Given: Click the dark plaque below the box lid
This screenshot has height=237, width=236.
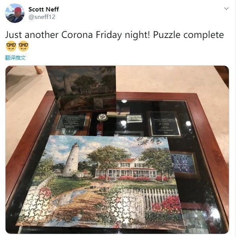Looking at the screenshot, I should (x=71, y=122).
